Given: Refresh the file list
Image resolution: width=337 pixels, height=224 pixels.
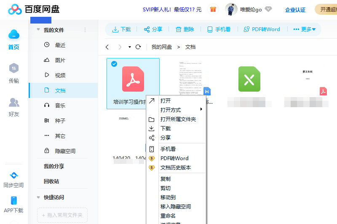Looking at the screenshot, I should (138, 47).
